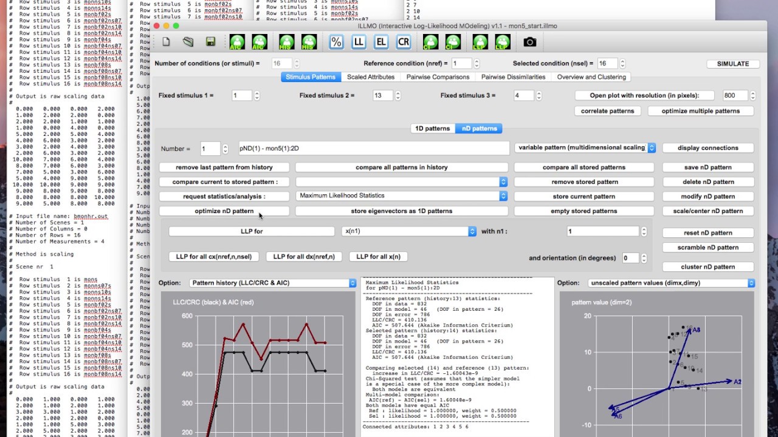The image size is (778, 437).
Task: Adjust the plot resolution stepper
Action: [752, 96]
